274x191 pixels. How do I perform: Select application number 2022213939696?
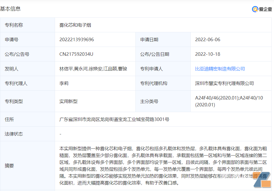[76, 39]
